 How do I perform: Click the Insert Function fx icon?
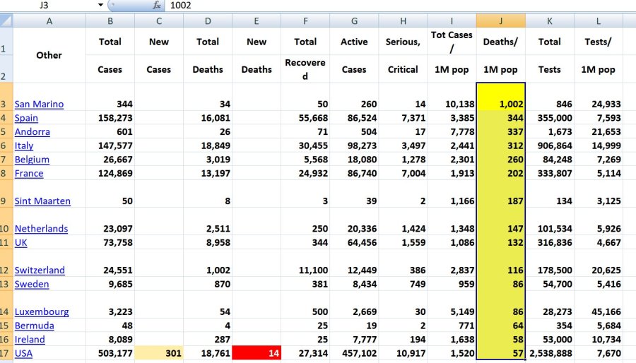156,5
